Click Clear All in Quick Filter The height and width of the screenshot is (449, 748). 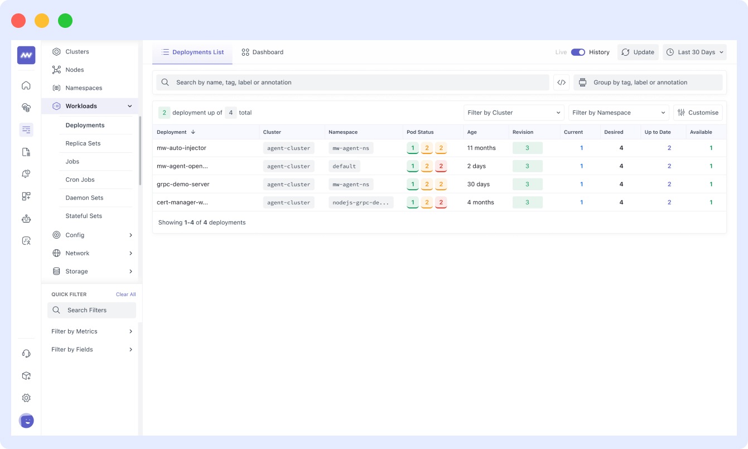(126, 294)
